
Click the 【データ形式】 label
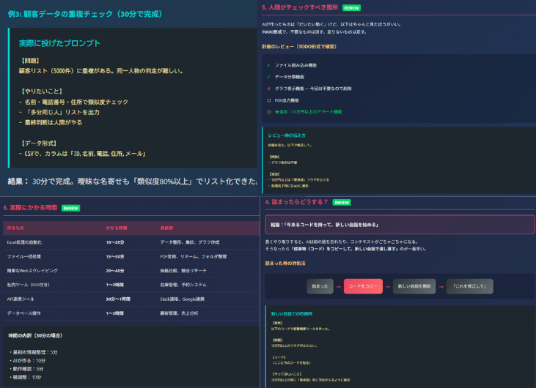(39, 143)
